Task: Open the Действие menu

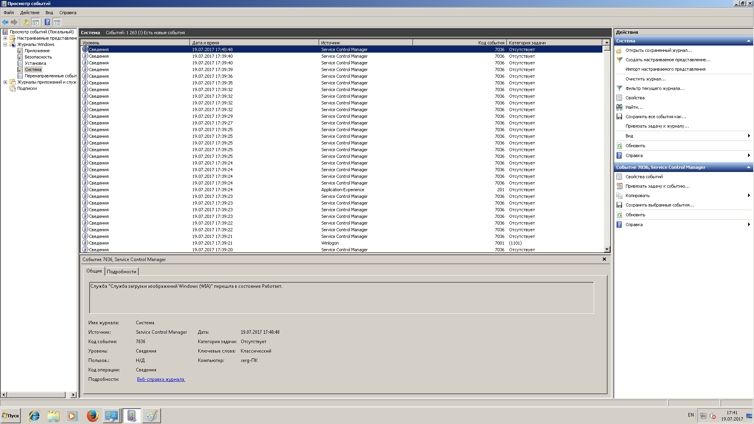Action: tap(30, 13)
